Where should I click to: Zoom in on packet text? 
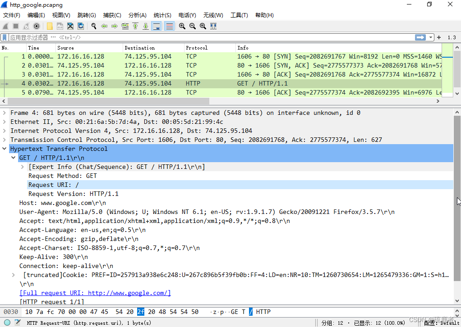(182, 26)
